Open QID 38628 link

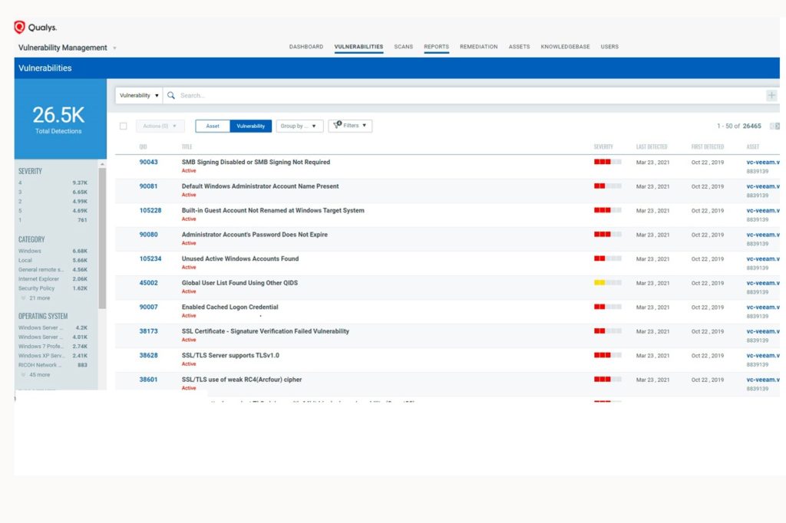[148, 355]
